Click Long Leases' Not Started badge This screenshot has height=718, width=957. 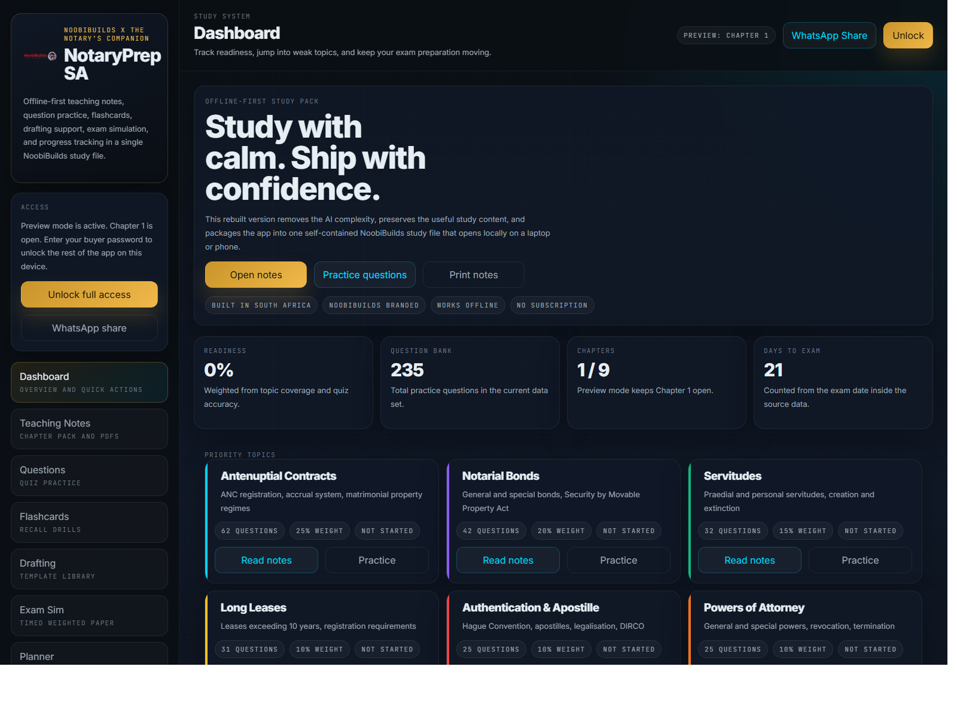coord(387,649)
